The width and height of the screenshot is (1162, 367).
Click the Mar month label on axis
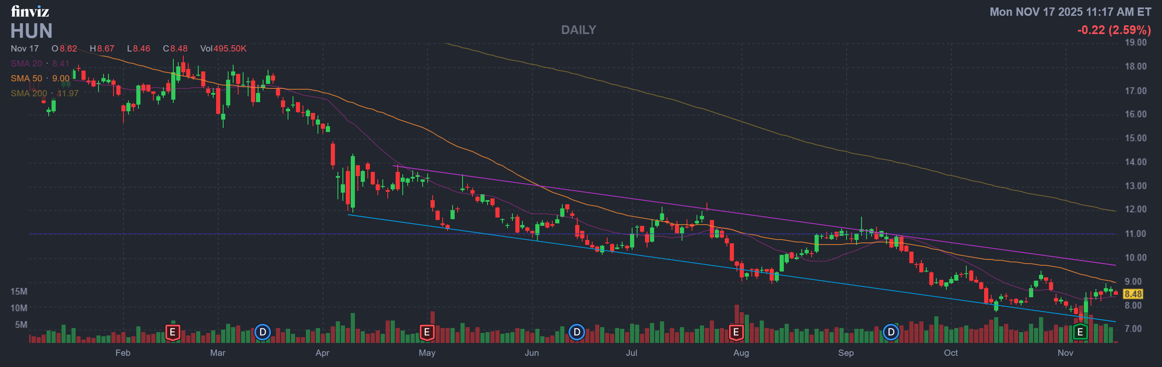click(x=217, y=352)
